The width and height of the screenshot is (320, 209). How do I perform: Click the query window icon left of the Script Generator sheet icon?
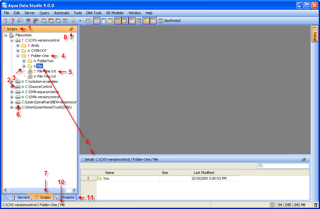tap(65, 21)
